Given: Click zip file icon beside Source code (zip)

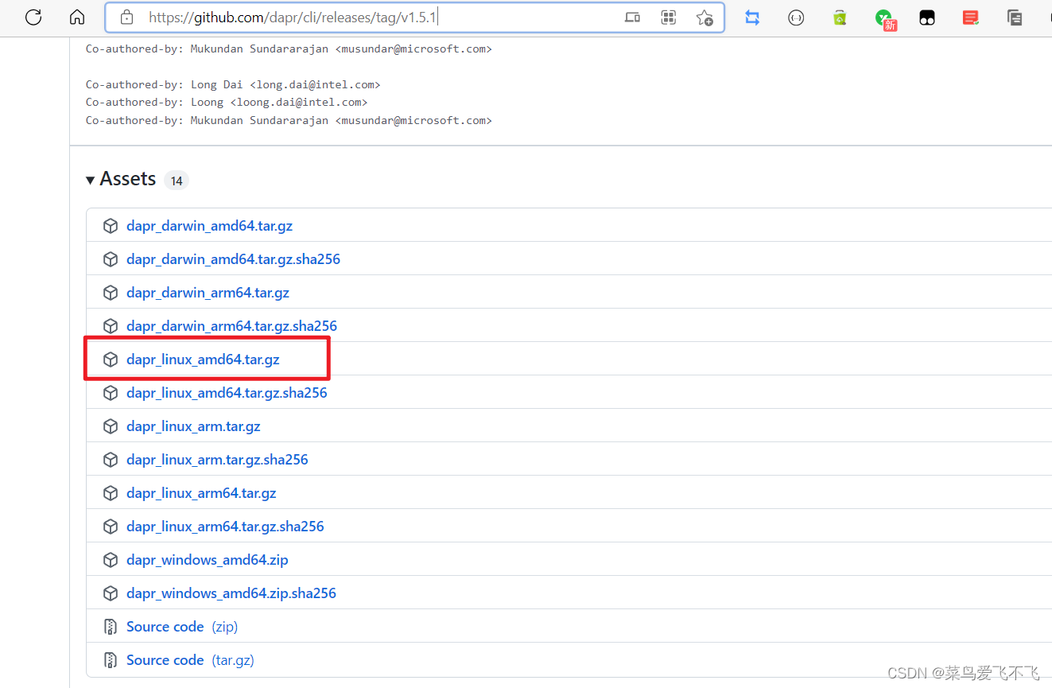Looking at the screenshot, I should pyautogui.click(x=111, y=627).
